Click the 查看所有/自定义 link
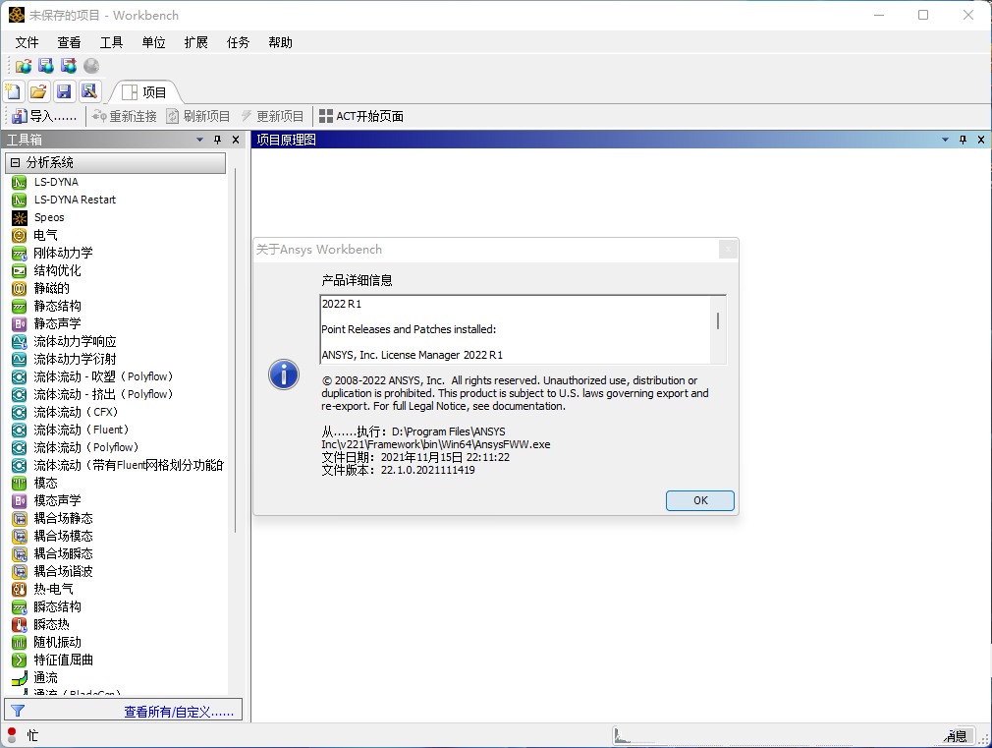 (179, 712)
